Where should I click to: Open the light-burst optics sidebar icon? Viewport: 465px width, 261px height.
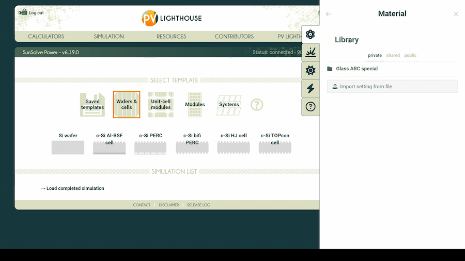click(x=310, y=53)
